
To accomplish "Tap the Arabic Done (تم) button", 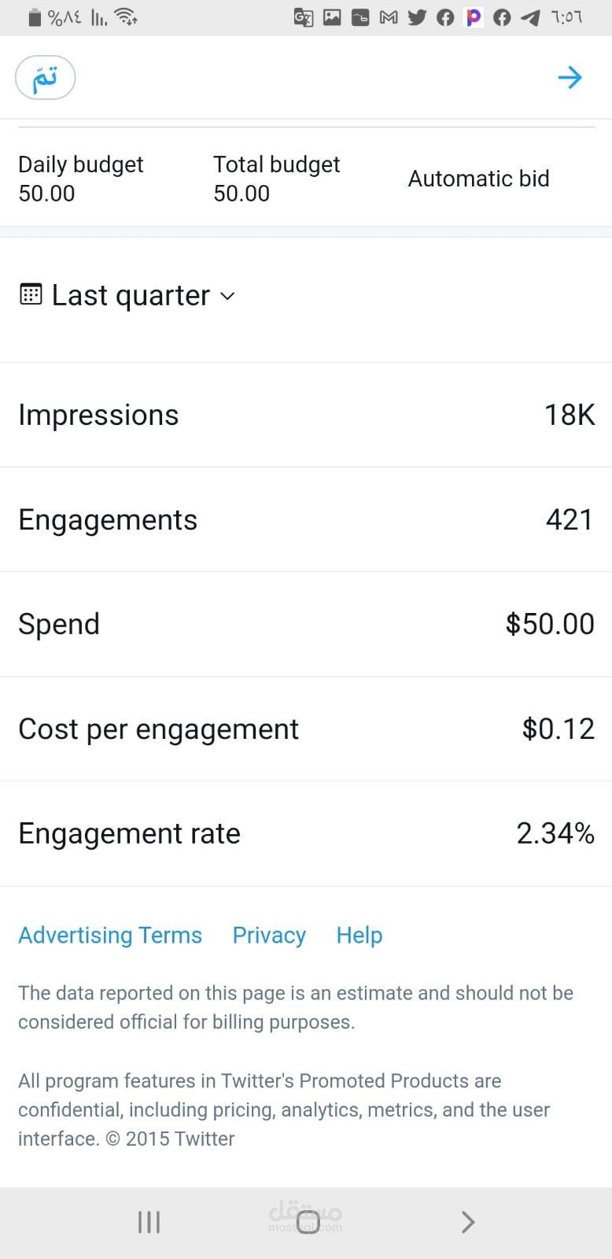I will pyautogui.click(x=46, y=77).
